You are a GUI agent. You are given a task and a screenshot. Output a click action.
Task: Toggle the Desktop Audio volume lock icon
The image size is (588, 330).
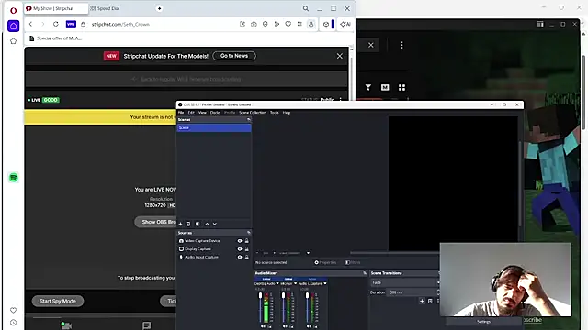point(269,326)
